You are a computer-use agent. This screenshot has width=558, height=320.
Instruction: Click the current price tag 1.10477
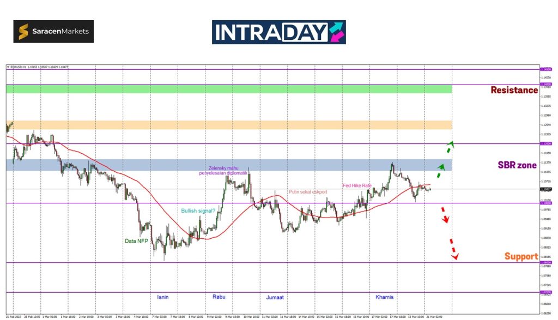(545, 189)
